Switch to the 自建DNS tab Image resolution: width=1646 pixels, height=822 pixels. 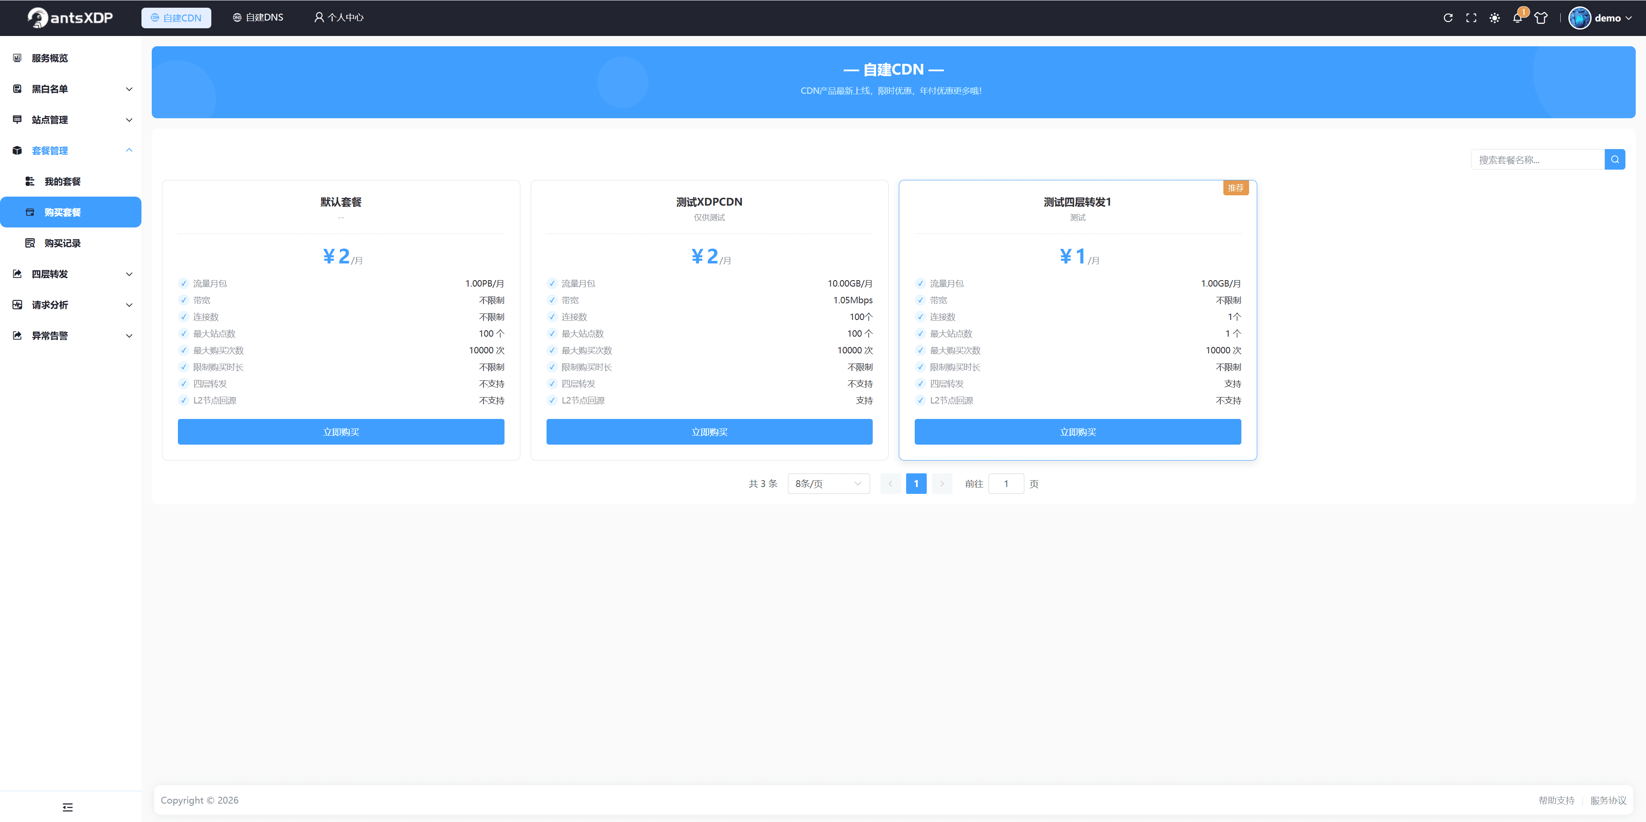pos(258,18)
